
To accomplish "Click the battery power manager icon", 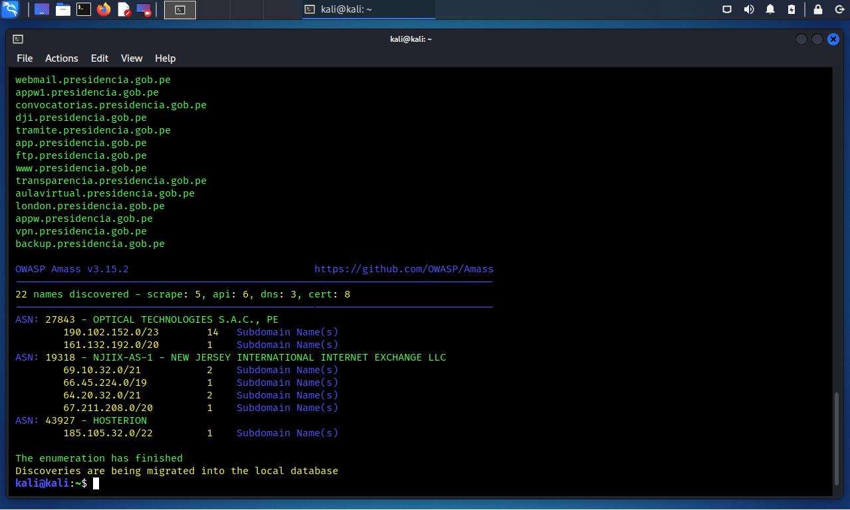I will pos(791,9).
